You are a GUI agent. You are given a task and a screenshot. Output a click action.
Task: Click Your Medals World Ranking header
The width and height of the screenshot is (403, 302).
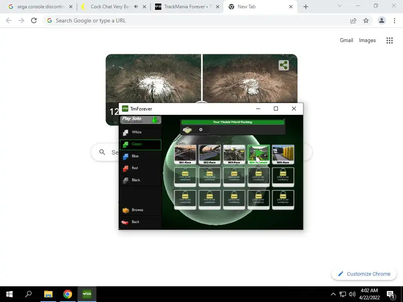pyautogui.click(x=233, y=122)
